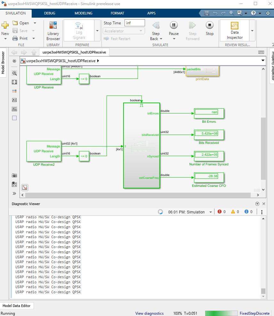Click the Fit to View icon
274x316 pixels.
pos(14,82)
